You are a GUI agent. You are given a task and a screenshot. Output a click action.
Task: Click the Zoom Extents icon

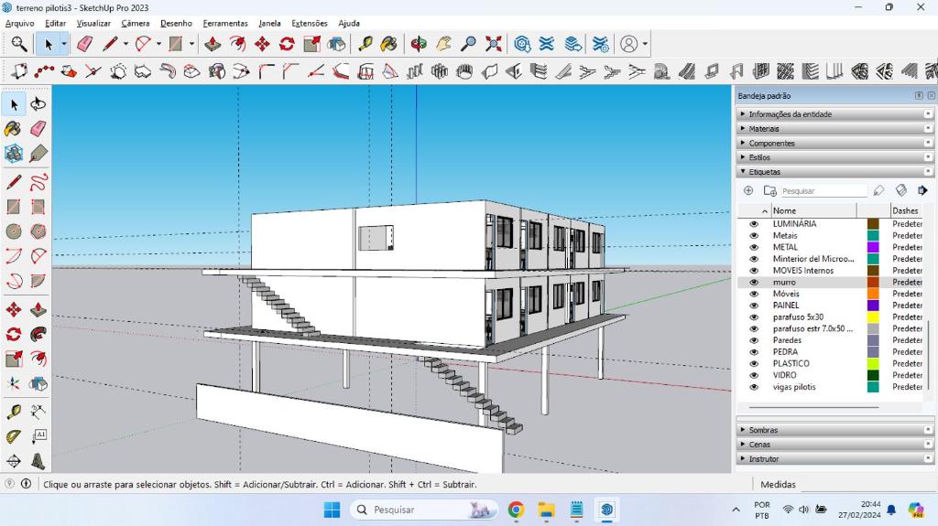494,44
